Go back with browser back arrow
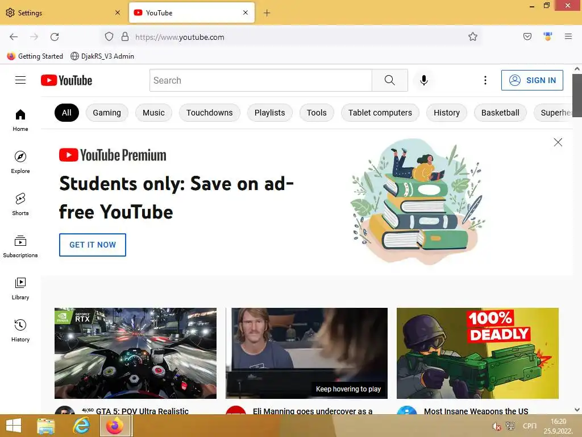The image size is (582, 437). pos(14,37)
